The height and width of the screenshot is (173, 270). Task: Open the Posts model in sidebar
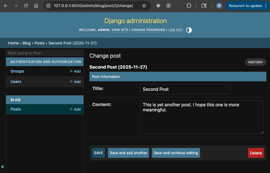point(16,109)
